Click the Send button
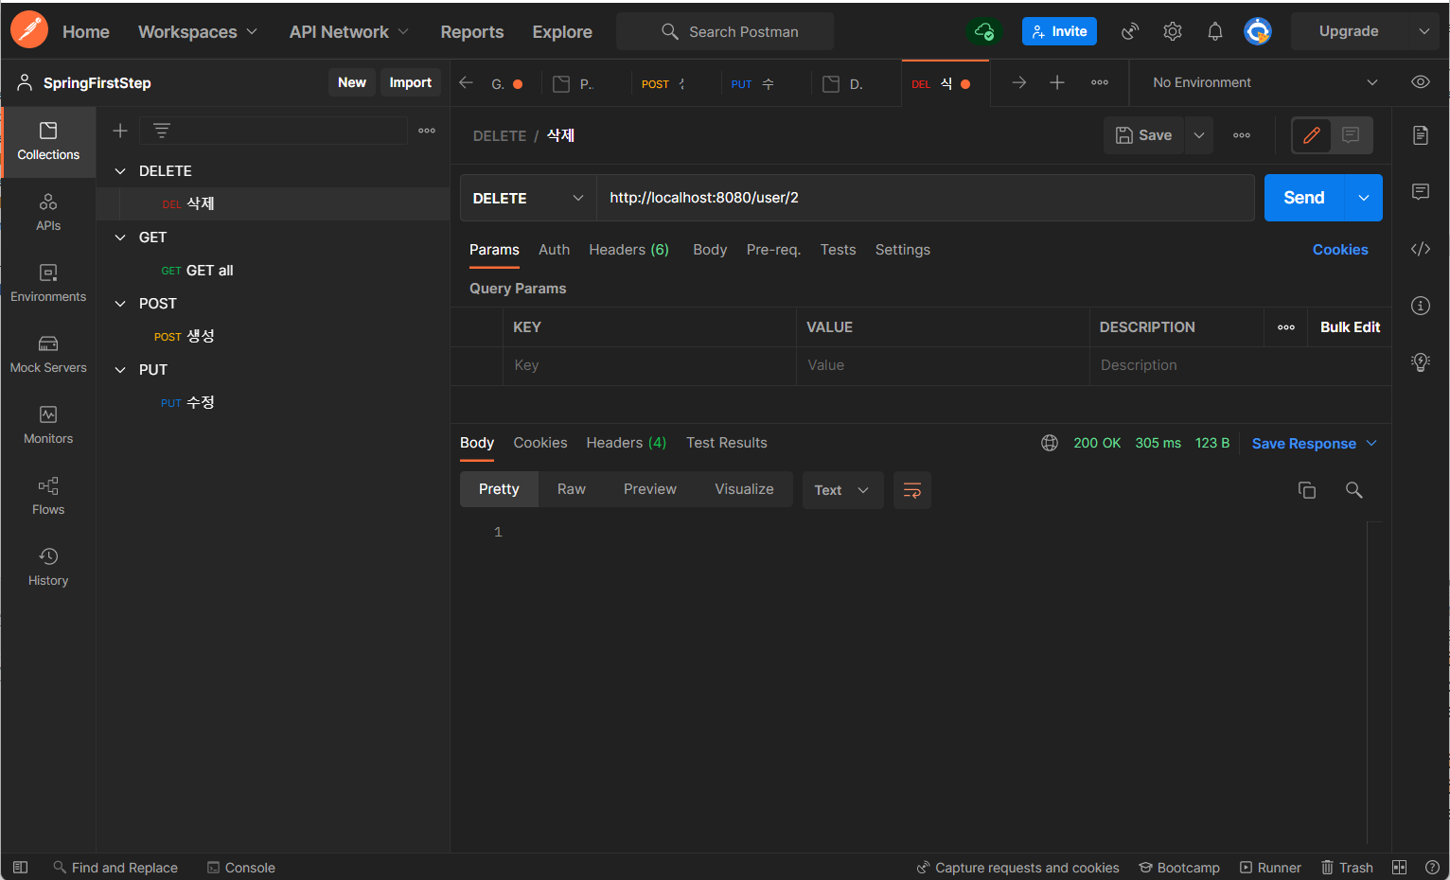The image size is (1450, 880). [x=1304, y=198]
